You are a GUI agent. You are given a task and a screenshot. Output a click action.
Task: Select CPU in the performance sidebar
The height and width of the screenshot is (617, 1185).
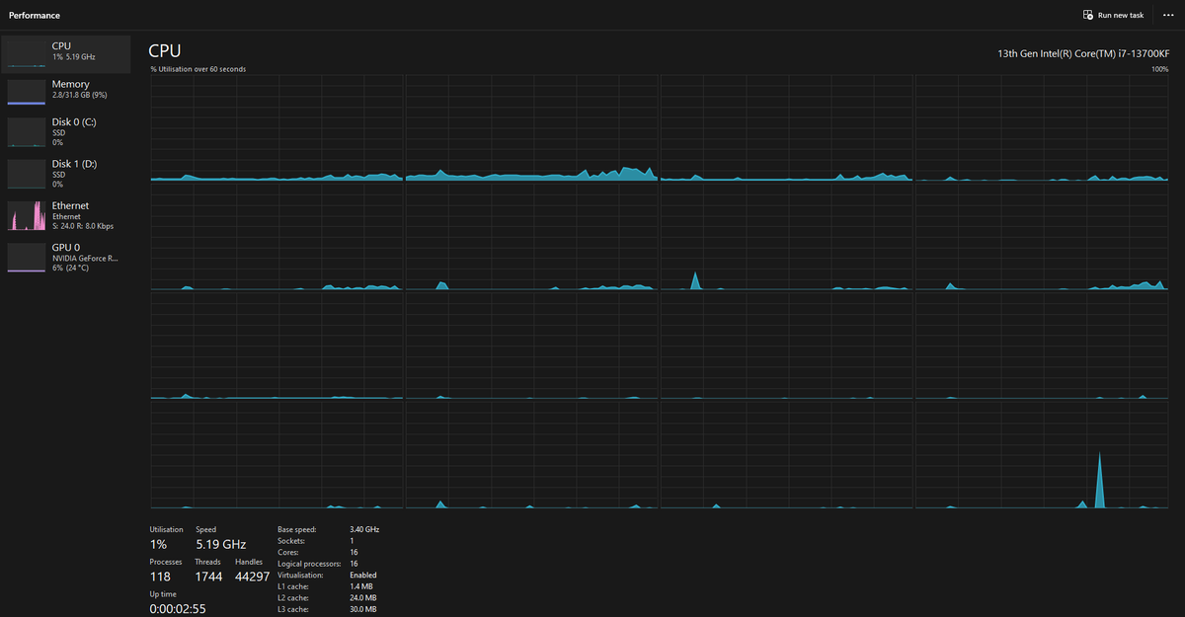tap(66, 54)
